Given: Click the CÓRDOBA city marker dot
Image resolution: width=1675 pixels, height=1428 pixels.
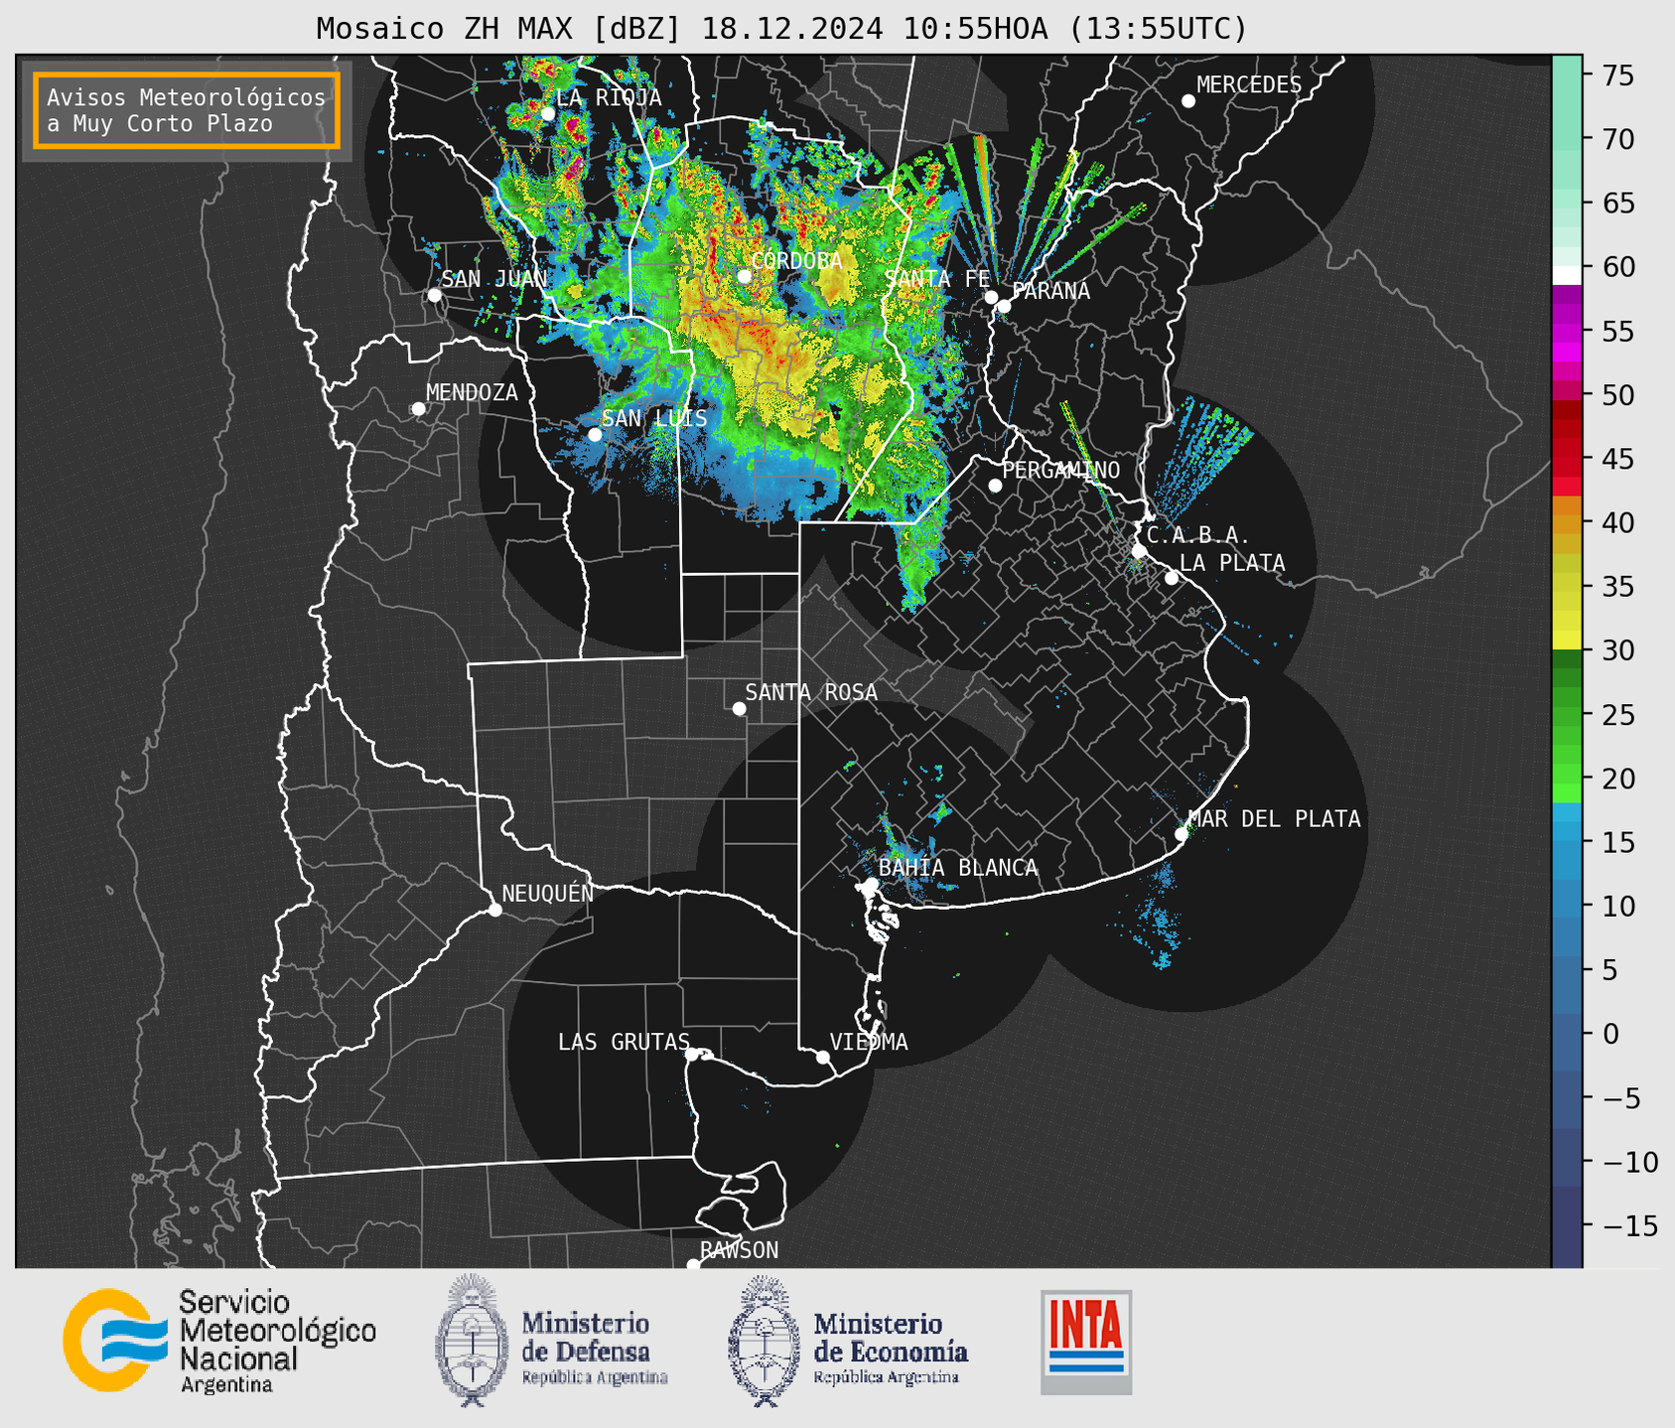Looking at the screenshot, I should 744,276.
